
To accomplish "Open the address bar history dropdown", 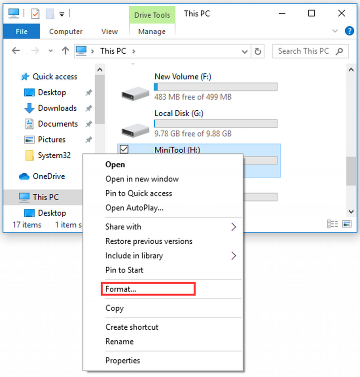I will point(244,51).
